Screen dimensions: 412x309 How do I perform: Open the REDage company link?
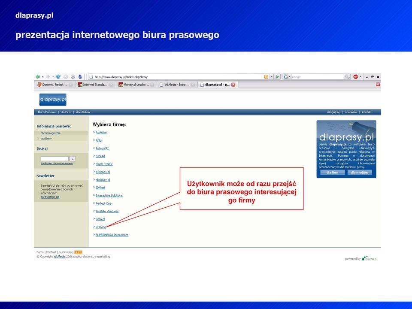[101, 227]
